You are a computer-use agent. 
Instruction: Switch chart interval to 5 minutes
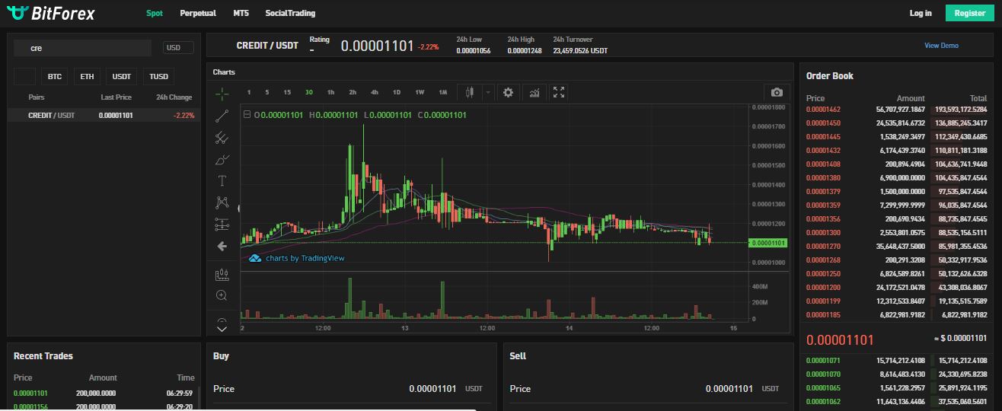click(266, 92)
